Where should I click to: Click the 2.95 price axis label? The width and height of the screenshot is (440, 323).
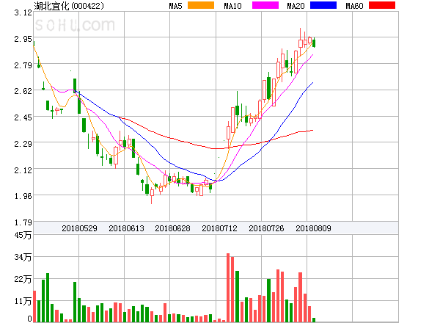(x=23, y=39)
